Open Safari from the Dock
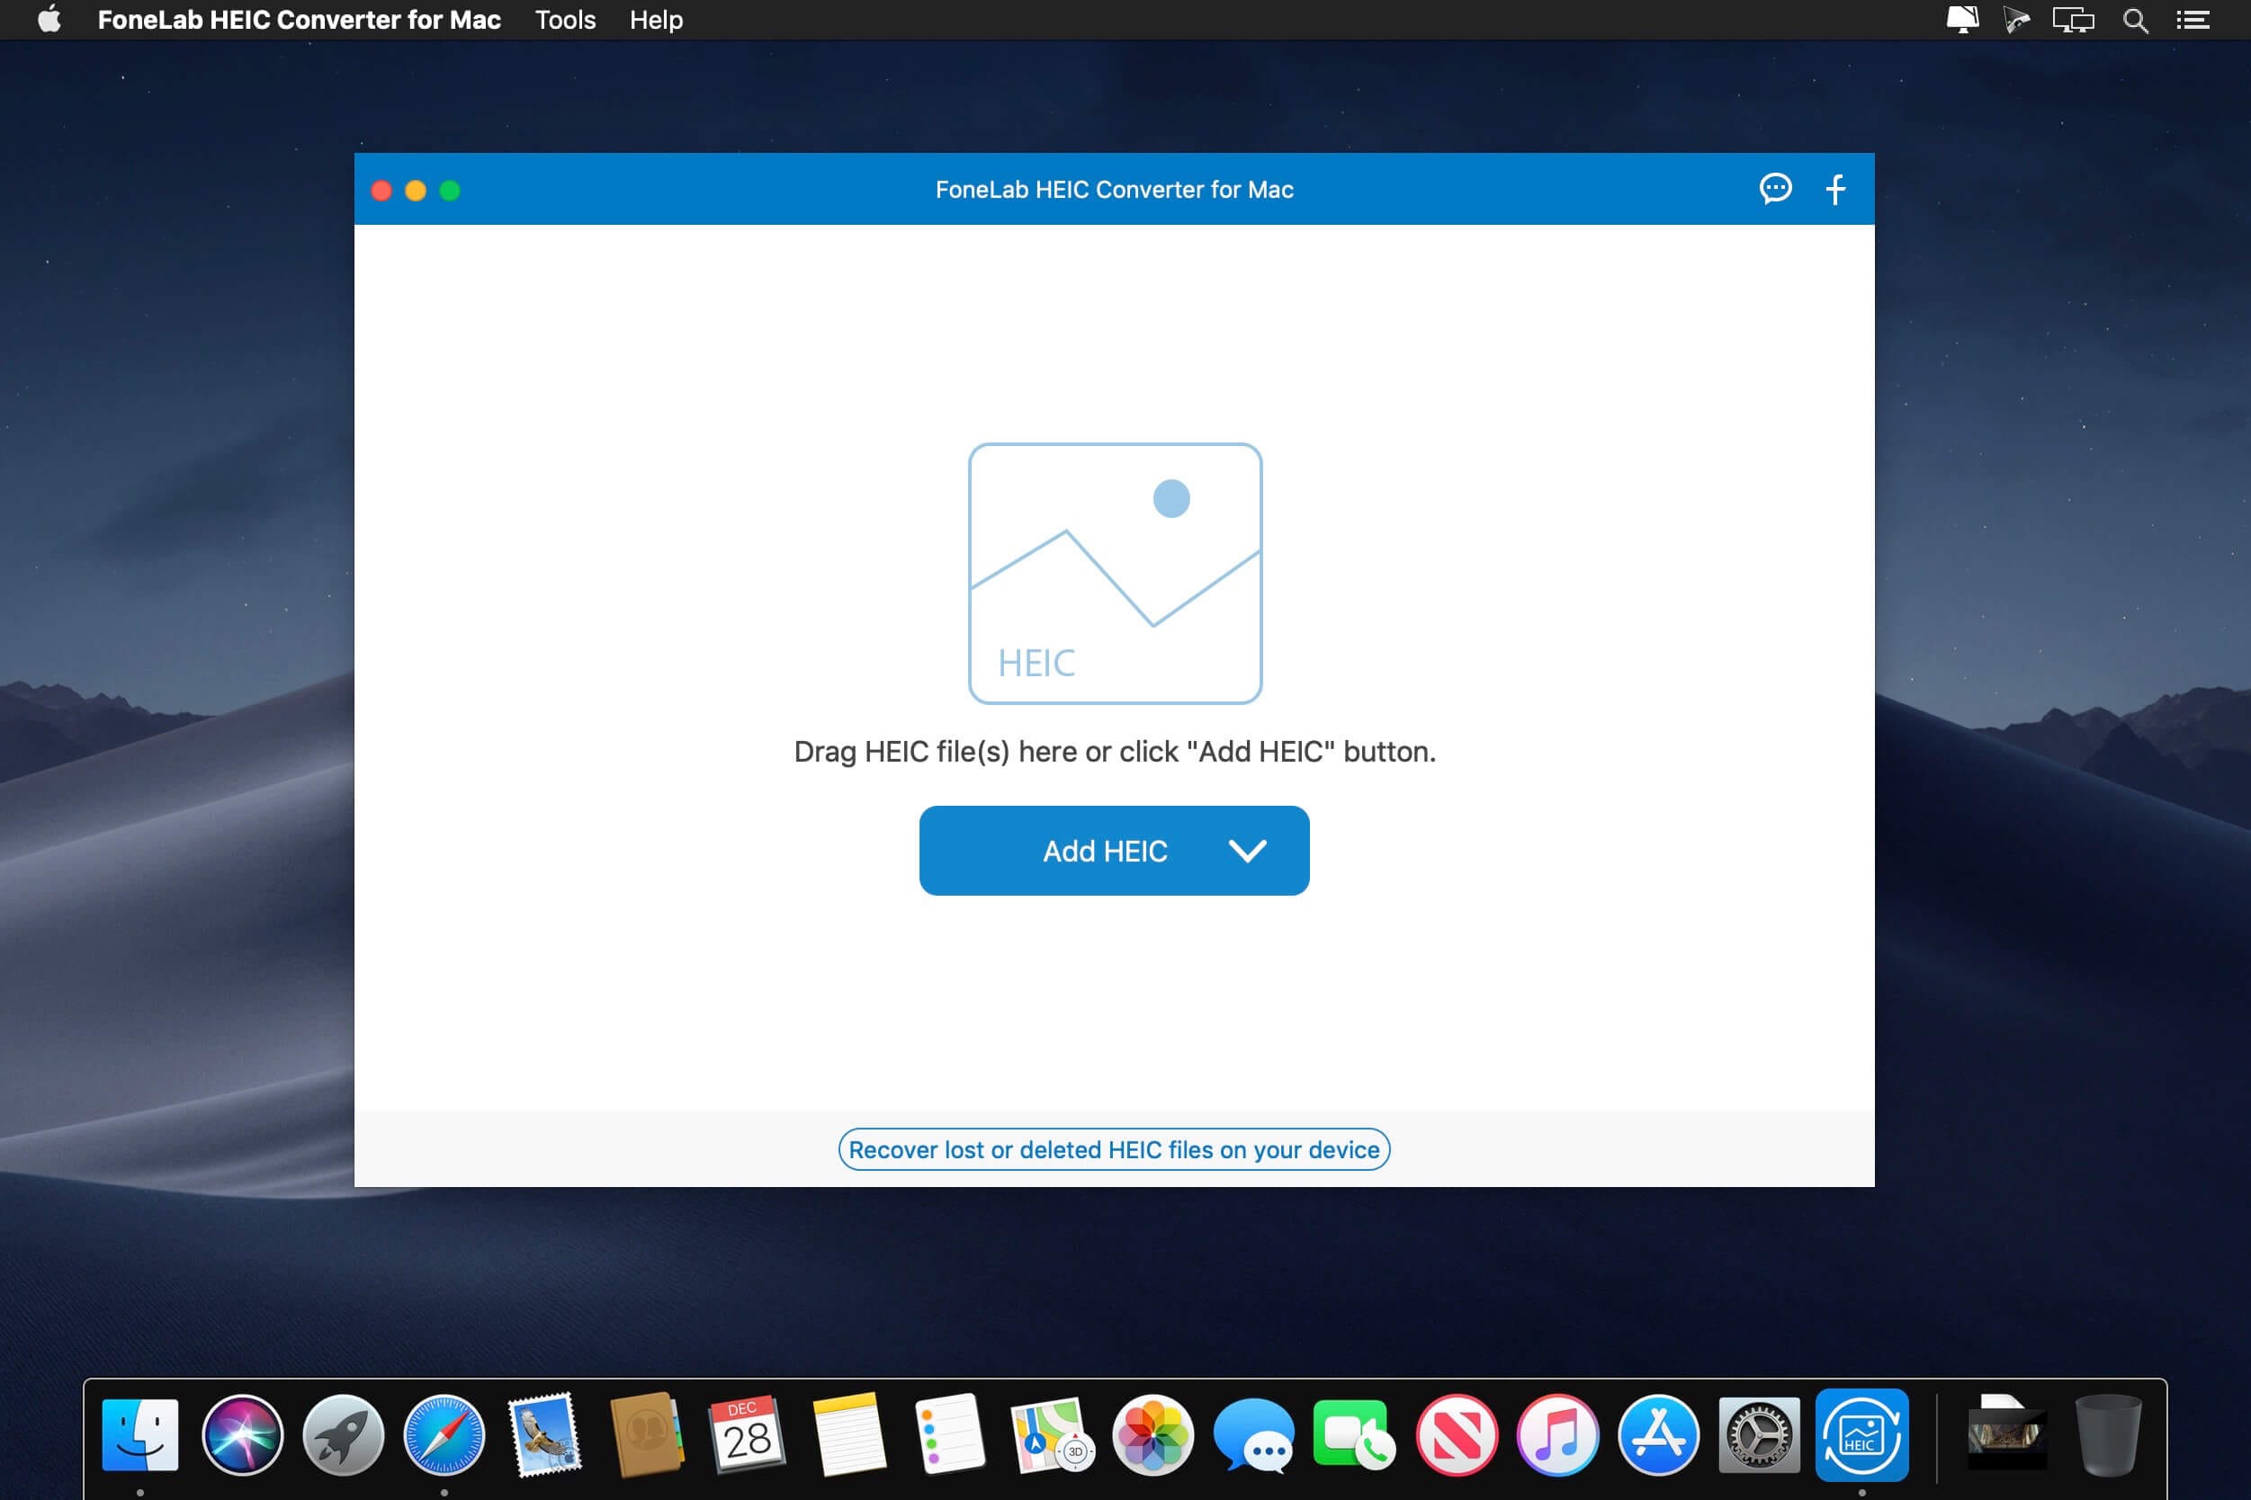The image size is (2251, 1500). coord(444,1434)
